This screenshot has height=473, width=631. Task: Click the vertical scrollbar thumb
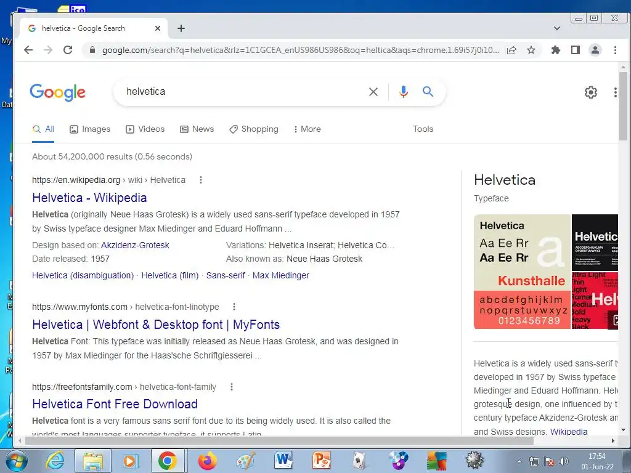tap(623, 106)
